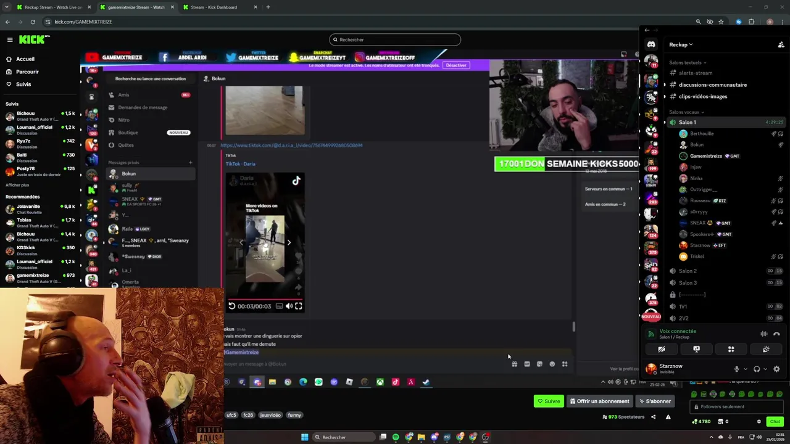The width and height of the screenshot is (790, 444).
Task: Collapse the Salons vocaux category
Action: point(686,112)
